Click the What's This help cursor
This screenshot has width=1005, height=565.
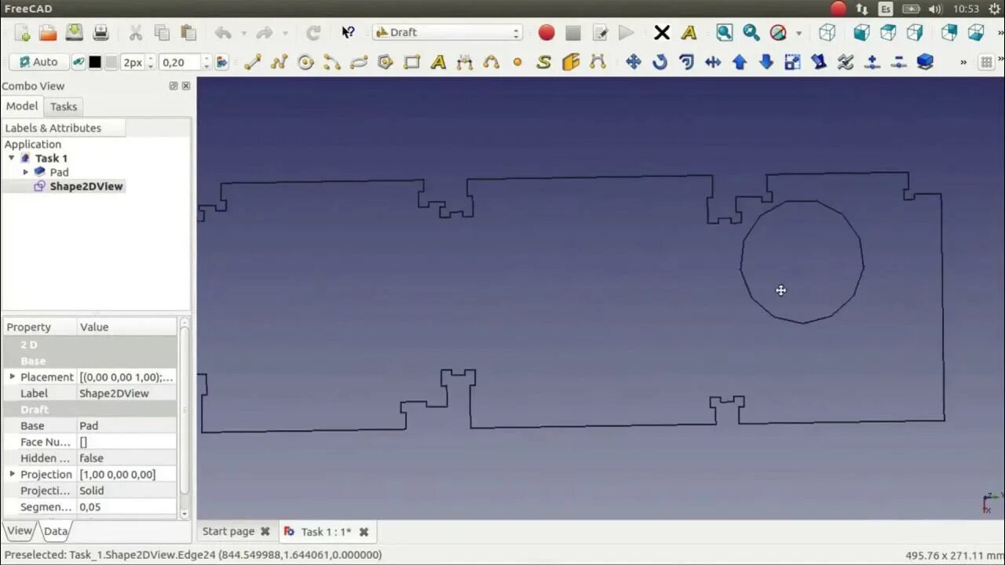click(x=348, y=32)
